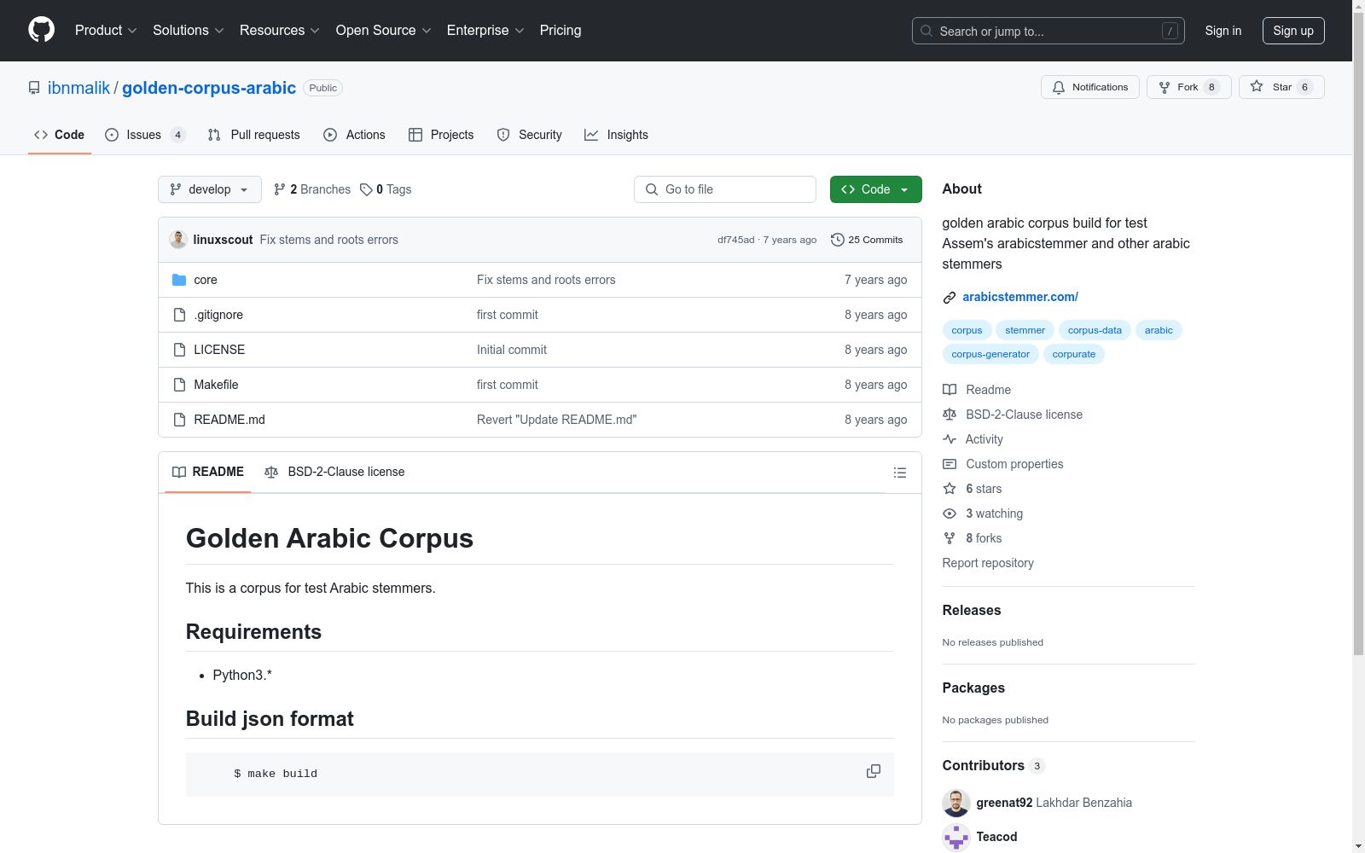The image size is (1365, 853).
Task: Open the df745ad commit hash
Action: coord(735,240)
